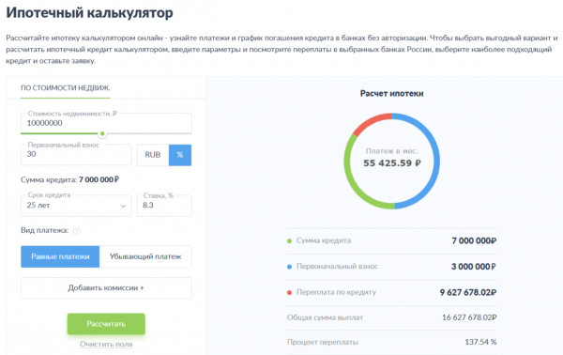Screen dimensions: 563x355
Task: Click the overpayment percent 137.54 %
Action: (x=480, y=342)
